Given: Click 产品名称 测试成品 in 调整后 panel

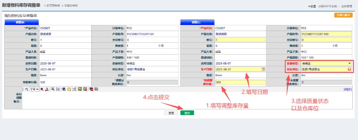Looking at the screenshot, I should (x=221, y=34).
